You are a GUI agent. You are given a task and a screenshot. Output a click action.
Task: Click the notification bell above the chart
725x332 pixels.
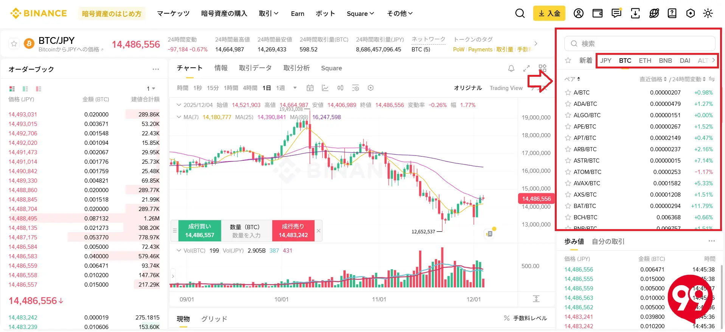click(x=511, y=68)
